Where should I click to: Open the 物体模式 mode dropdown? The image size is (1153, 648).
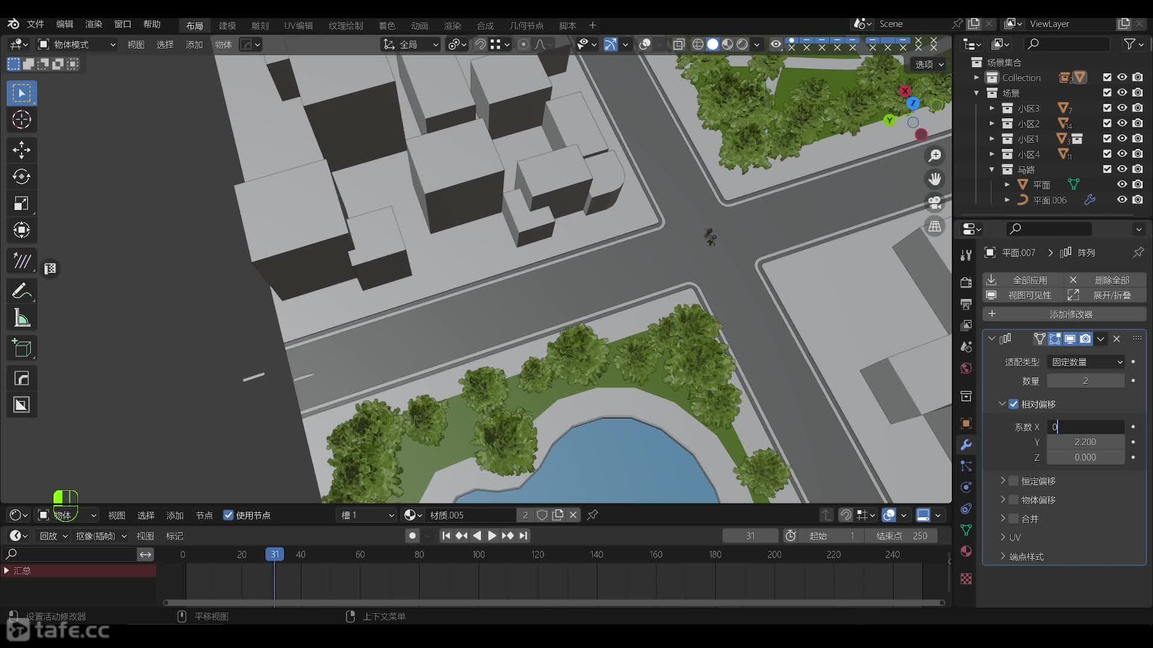[x=76, y=44]
